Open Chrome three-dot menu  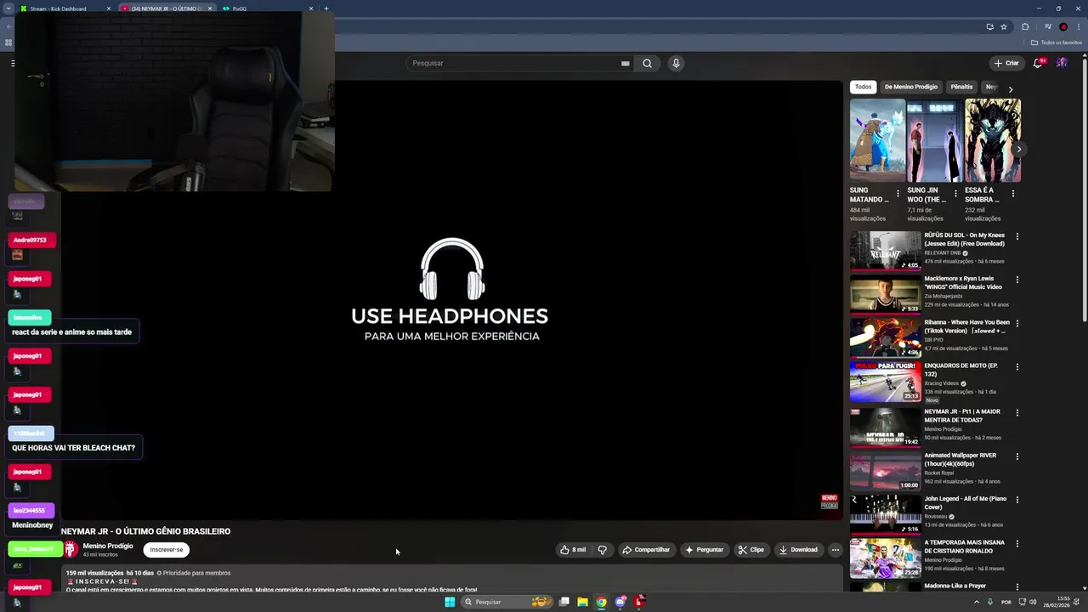[x=1078, y=26]
